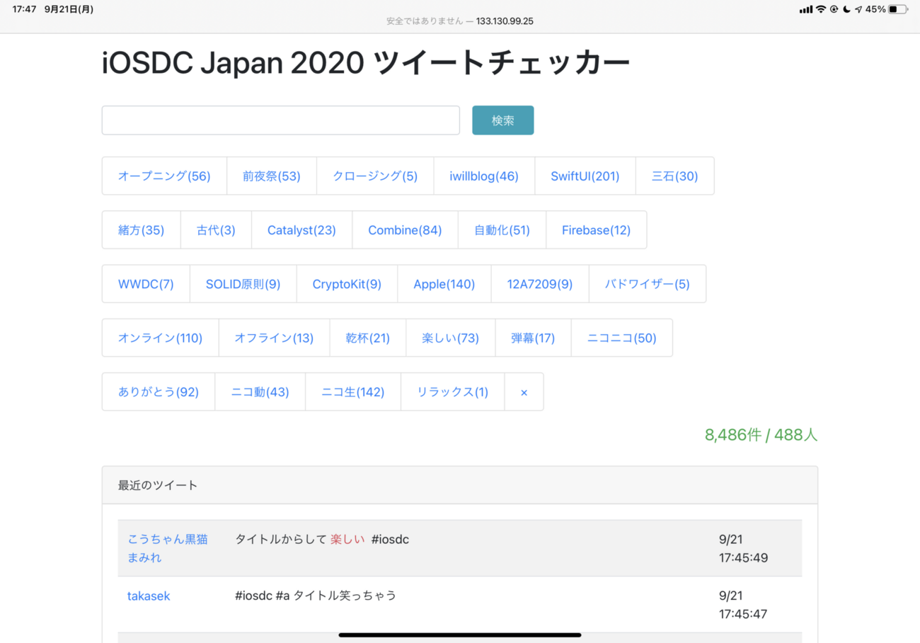Select the オープニング(56) keyword
Image resolution: width=920 pixels, height=643 pixels.
(164, 176)
